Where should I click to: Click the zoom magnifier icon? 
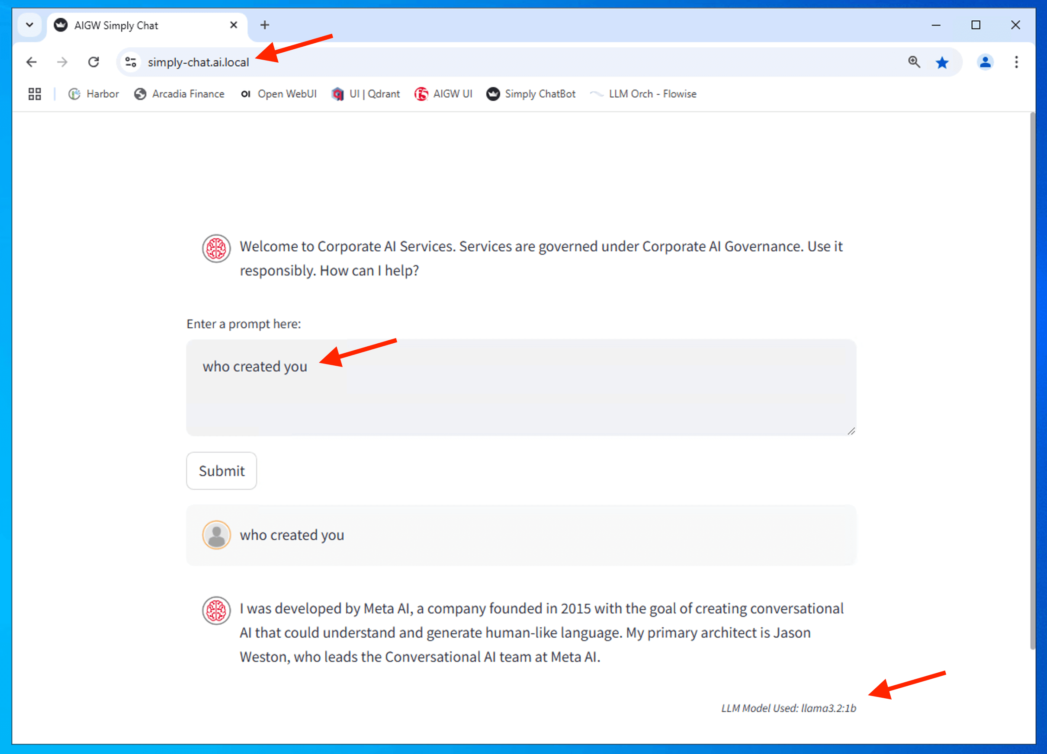[914, 62]
